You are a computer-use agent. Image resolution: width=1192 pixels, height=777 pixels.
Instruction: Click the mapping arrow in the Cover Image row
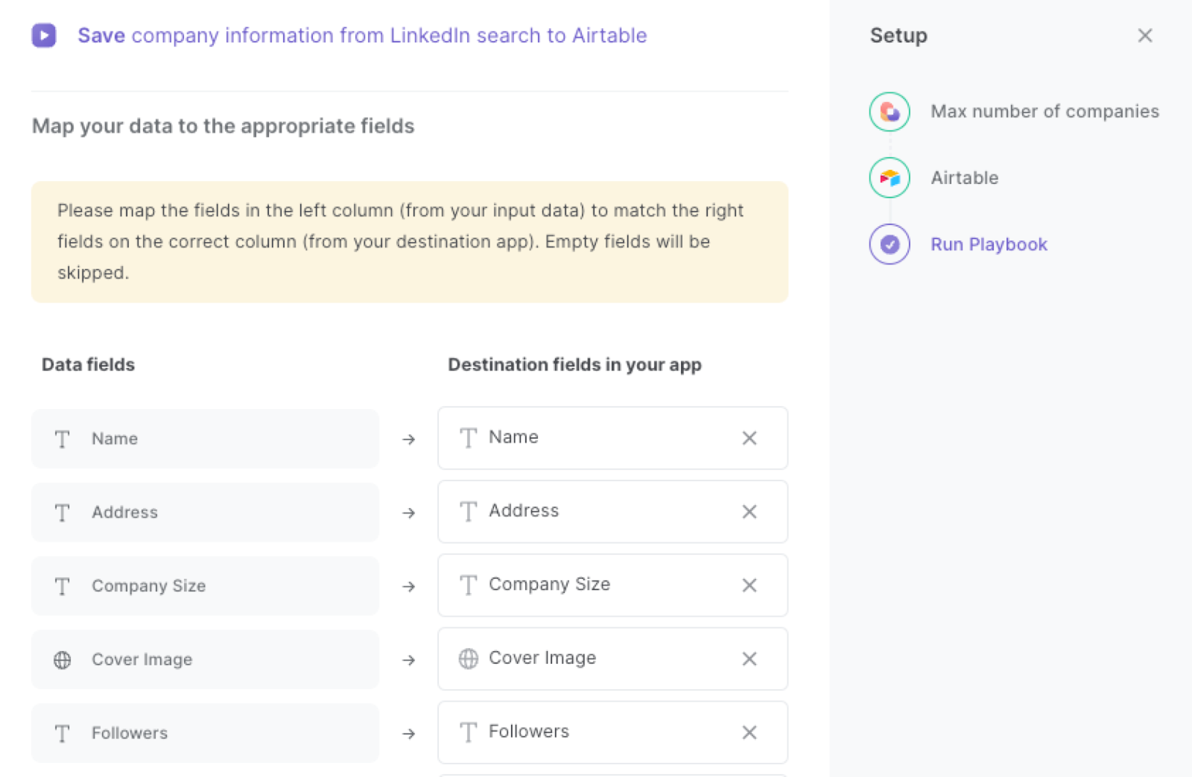[408, 660]
